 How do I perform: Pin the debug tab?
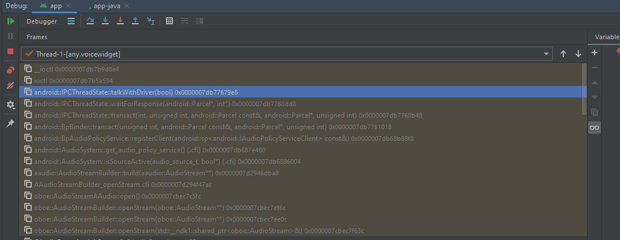tap(10, 123)
